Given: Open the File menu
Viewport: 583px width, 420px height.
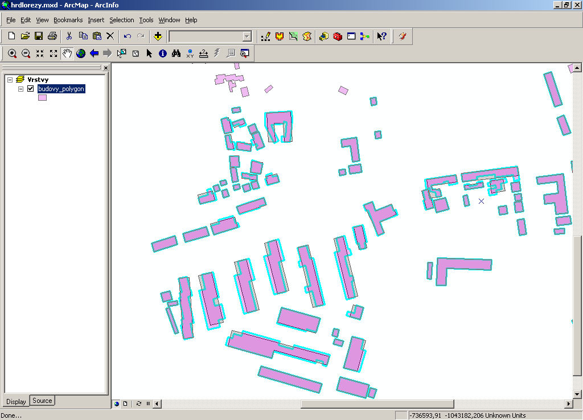Looking at the screenshot, I should point(11,20).
